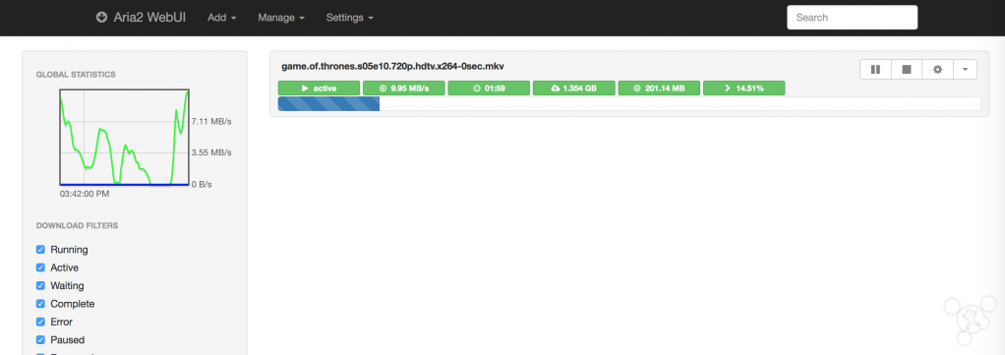Screen dimensions: 1005x355
Task: Toggle the Complete filter checkbox
Action: pos(40,304)
